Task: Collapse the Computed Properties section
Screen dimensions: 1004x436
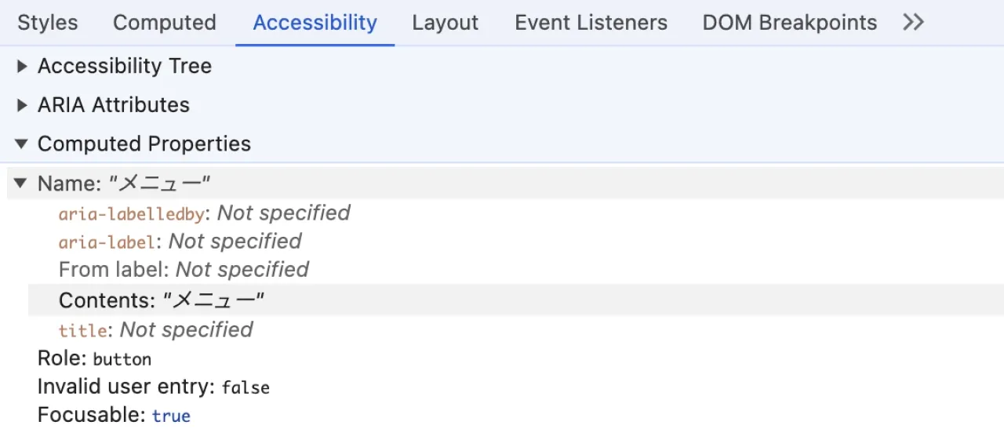Action: tap(22, 144)
